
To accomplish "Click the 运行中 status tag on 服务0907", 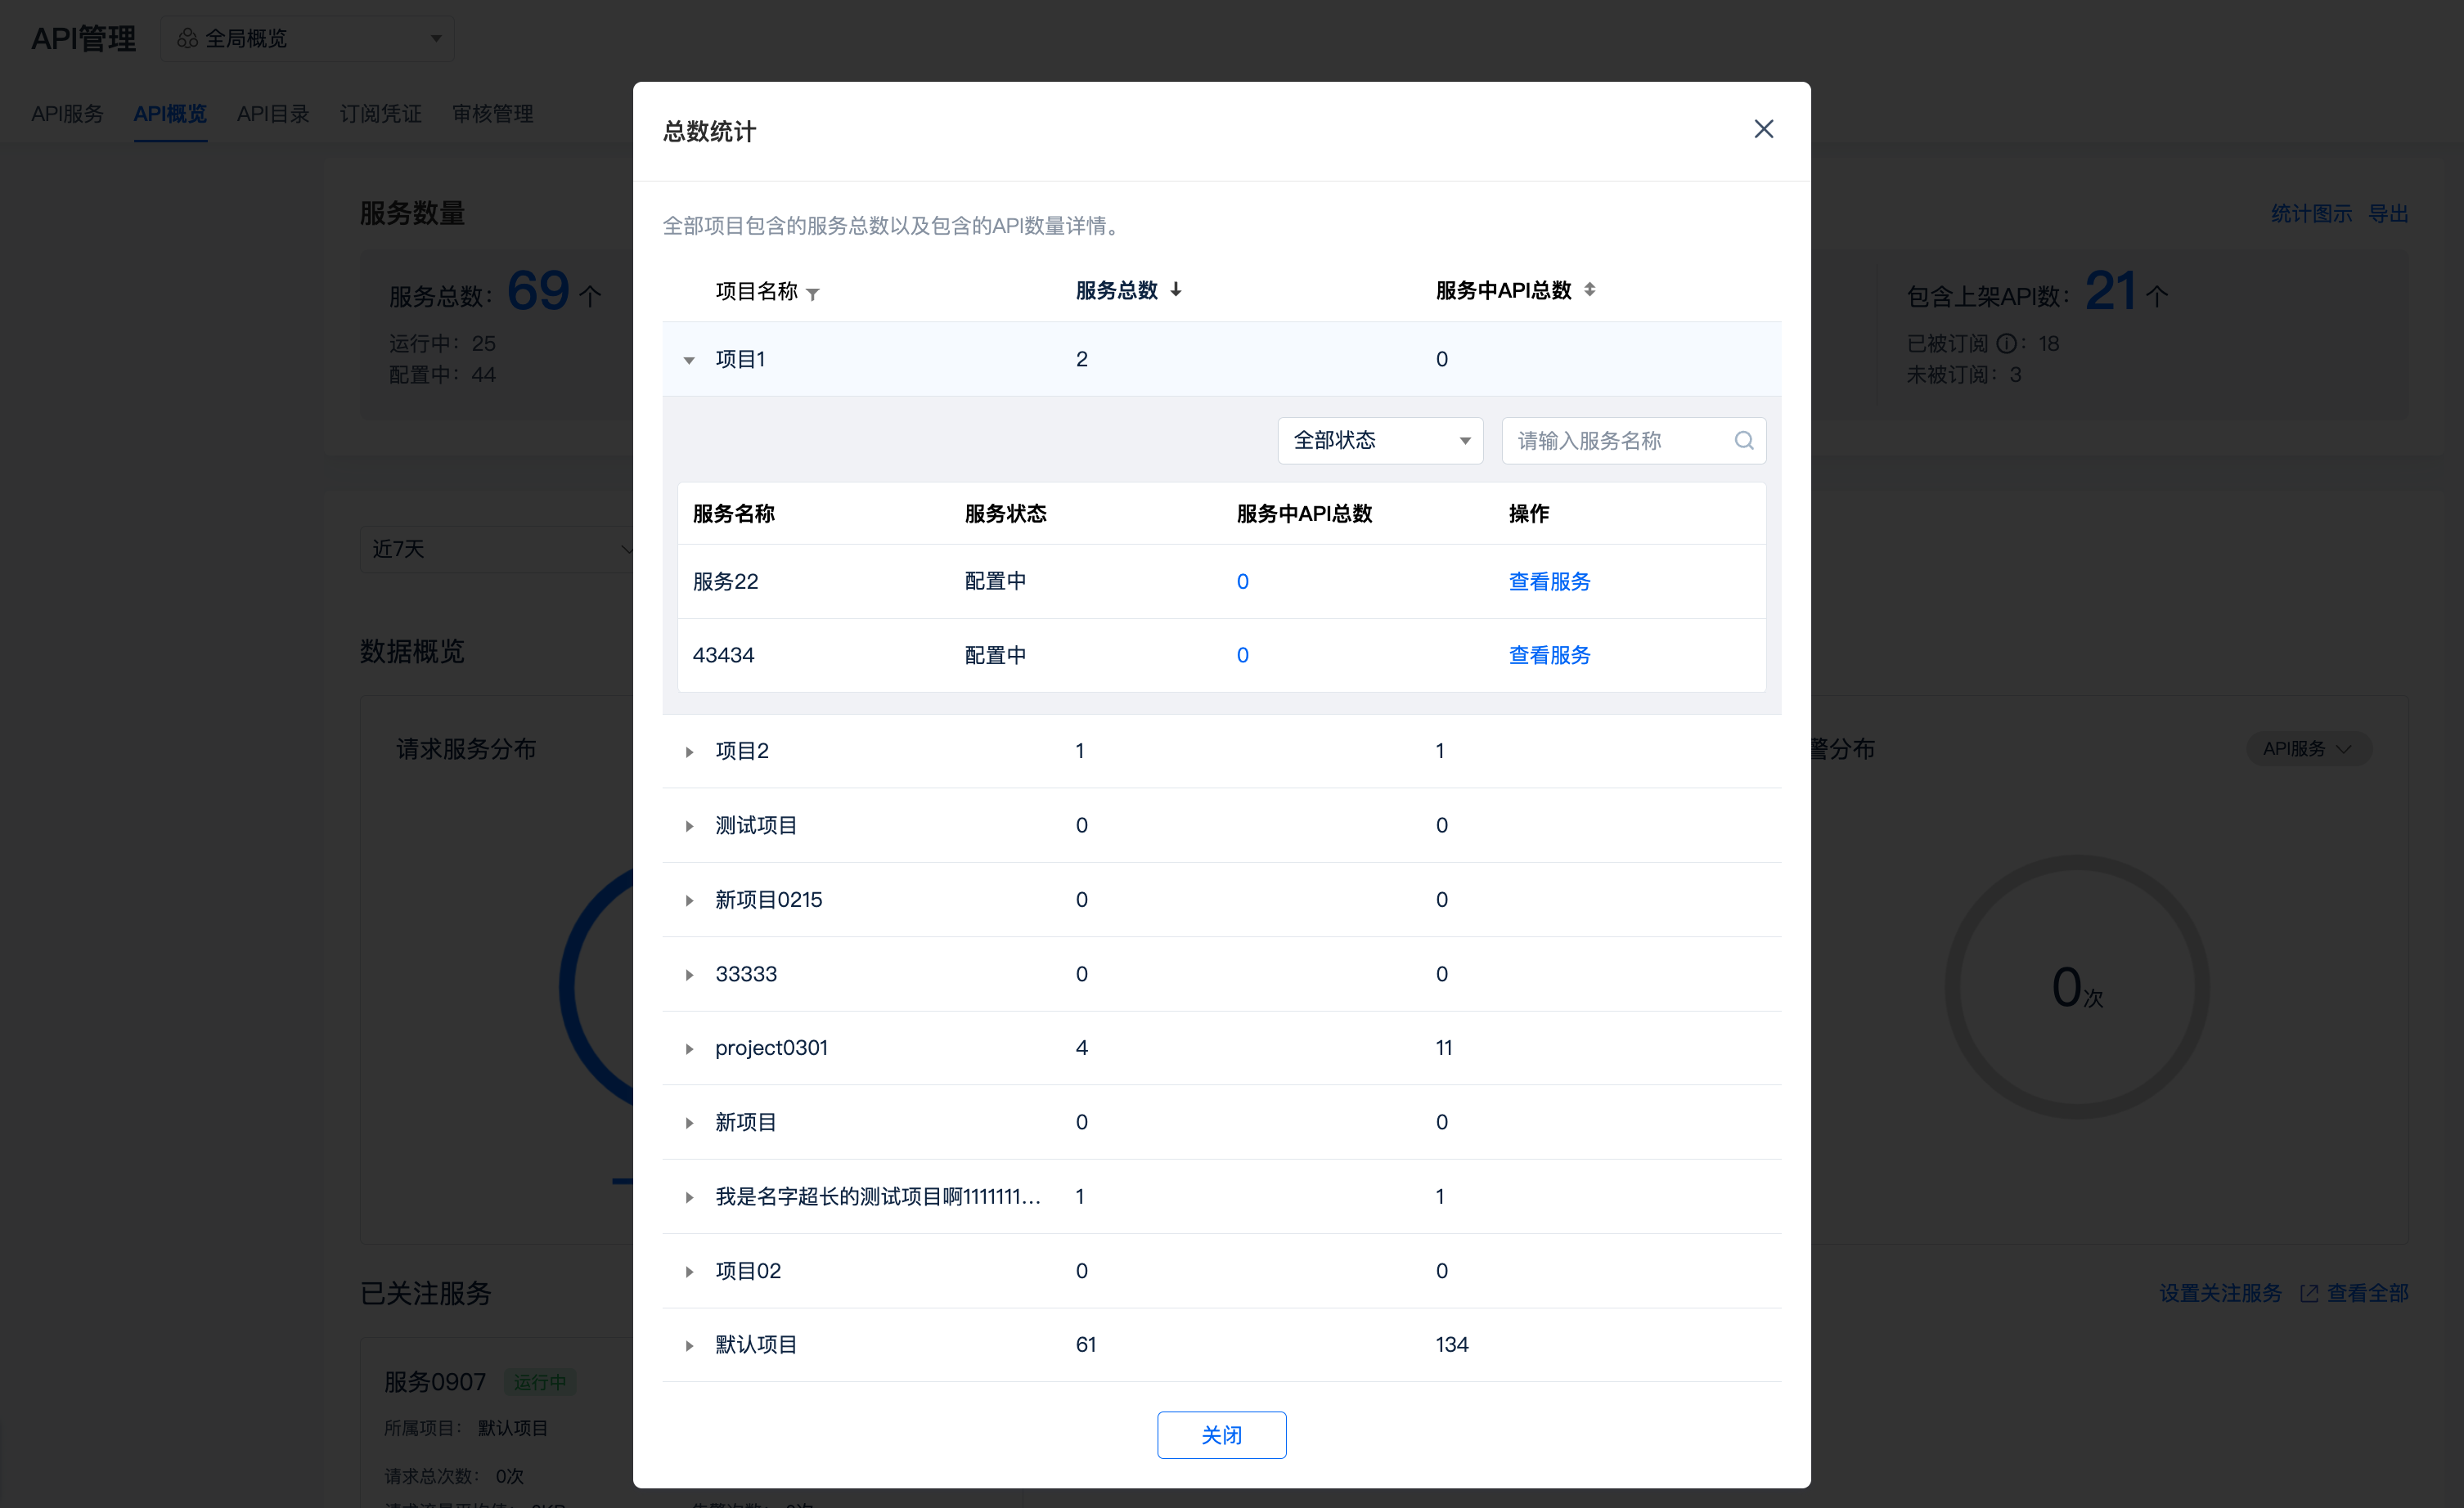I will [540, 1382].
